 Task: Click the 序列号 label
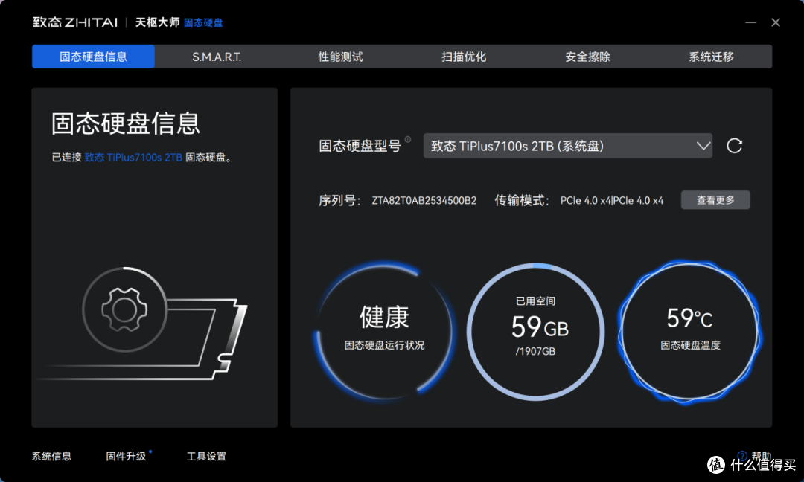[x=339, y=201]
